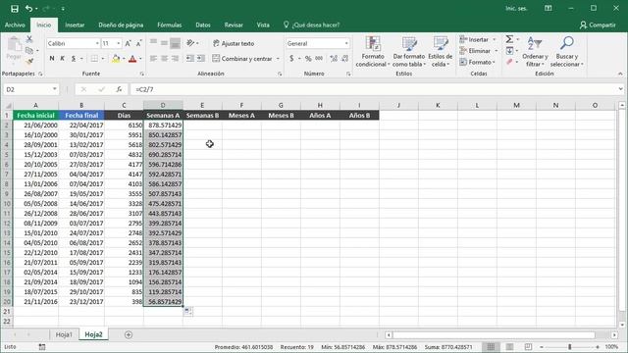This screenshot has width=628, height=353.
Task: Switch to the Insertar ribbon tab
Action: [x=75, y=25]
